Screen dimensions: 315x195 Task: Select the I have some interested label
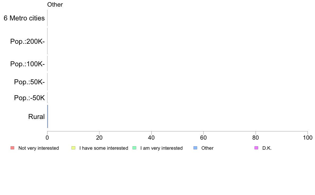104,148
